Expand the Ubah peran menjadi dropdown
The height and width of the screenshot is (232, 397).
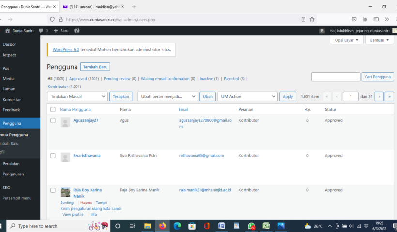point(168,96)
